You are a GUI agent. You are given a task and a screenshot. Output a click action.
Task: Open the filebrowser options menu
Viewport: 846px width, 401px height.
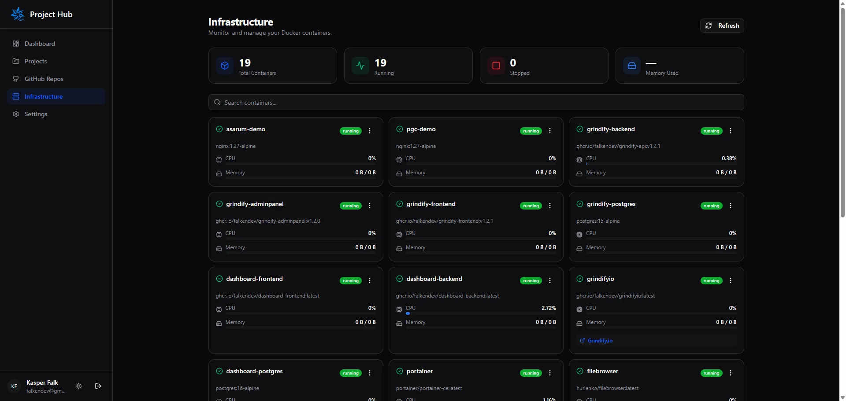pos(731,373)
